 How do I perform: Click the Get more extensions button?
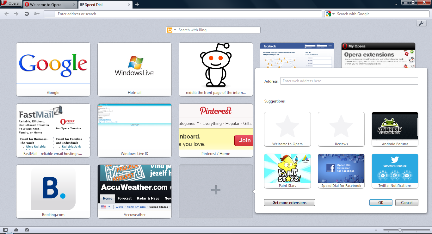point(289,203)
